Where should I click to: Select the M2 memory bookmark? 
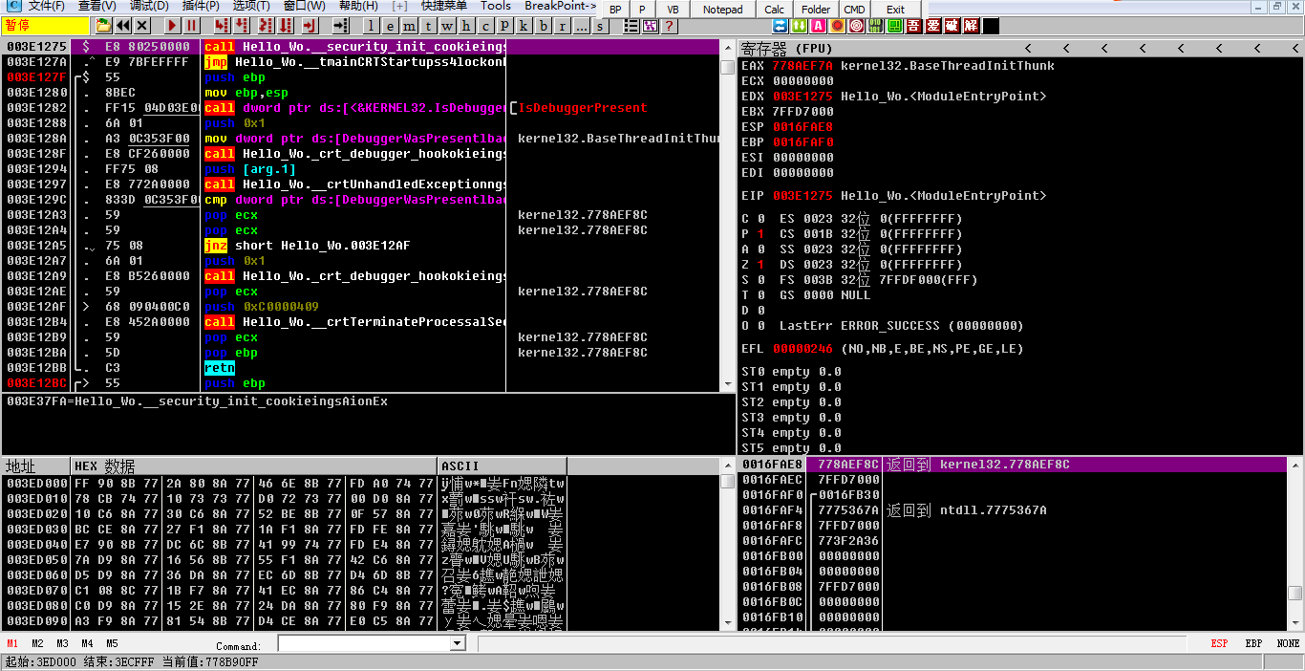(37, 644)
